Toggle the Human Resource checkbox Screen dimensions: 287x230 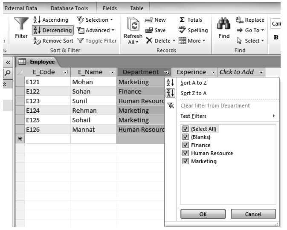point(185,153)
